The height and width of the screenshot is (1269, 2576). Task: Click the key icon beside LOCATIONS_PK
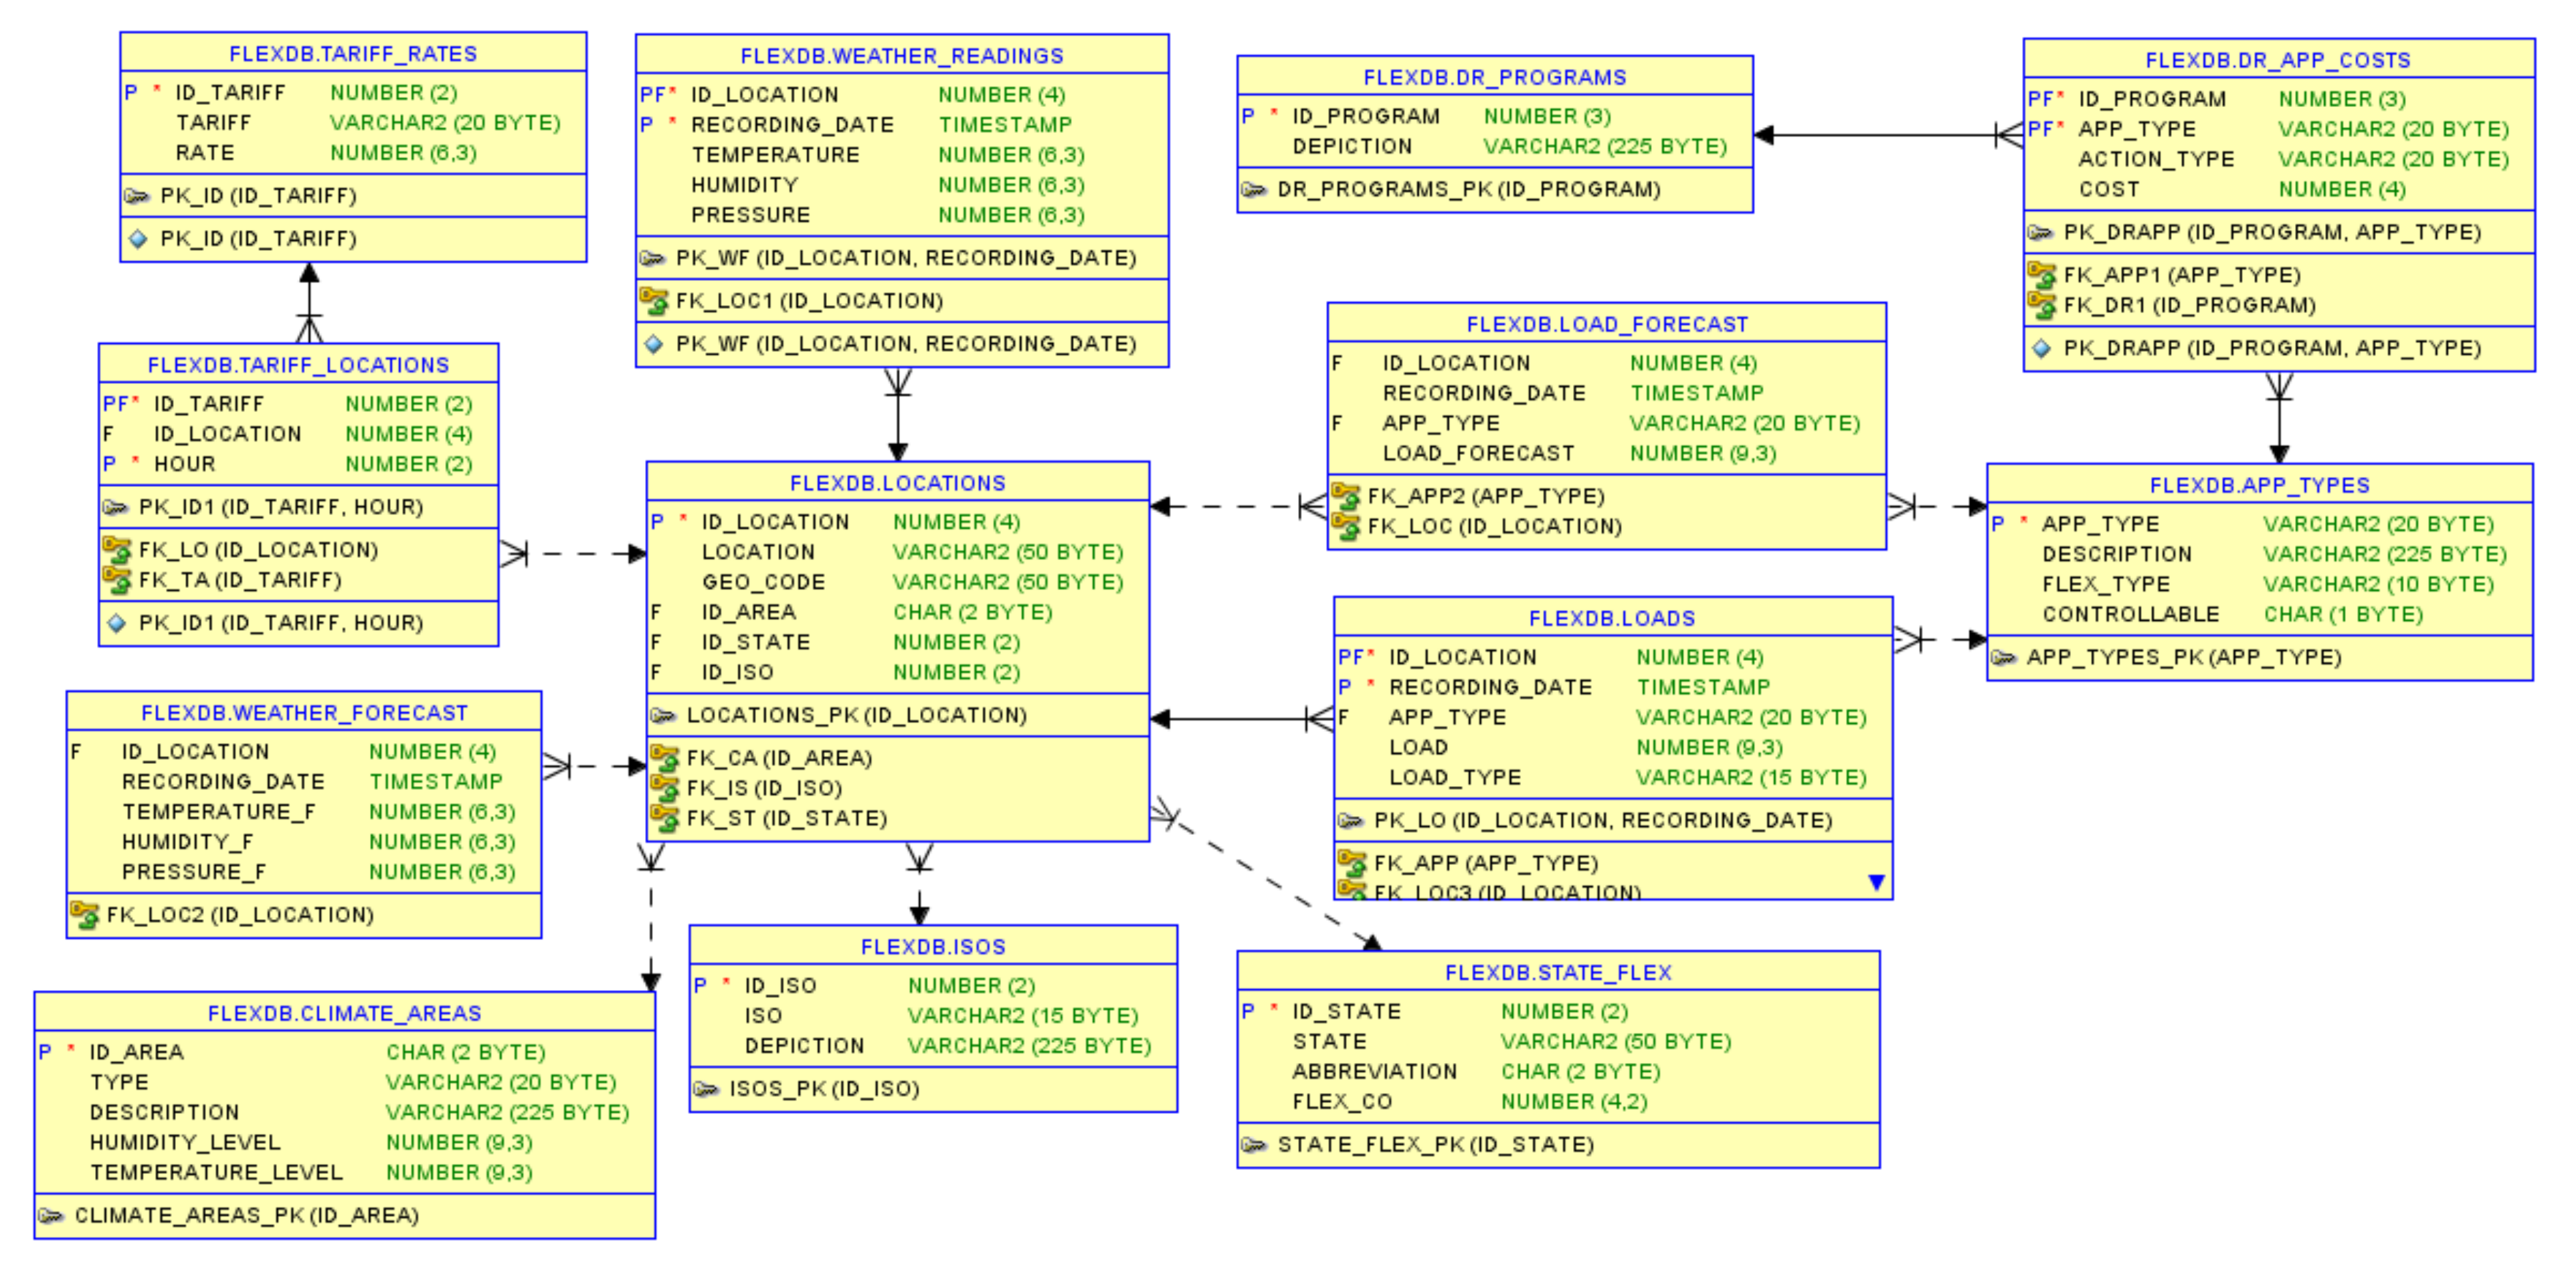coord(662,715)
